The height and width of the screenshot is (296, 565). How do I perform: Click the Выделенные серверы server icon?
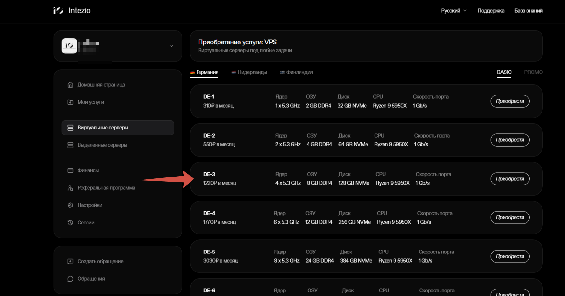(70, 145)
